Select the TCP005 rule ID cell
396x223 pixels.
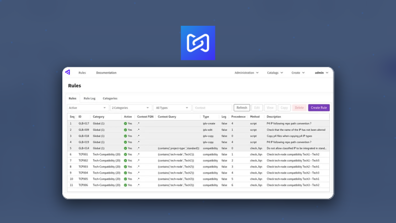83,179
